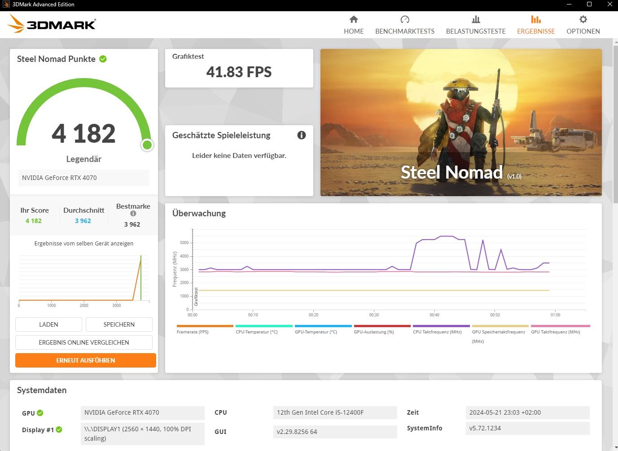Screen dimensions: 618x451
Task: Click ERGEBNIS ONLINE VERGLEICHEN button
Action: (x=84, y=342)
